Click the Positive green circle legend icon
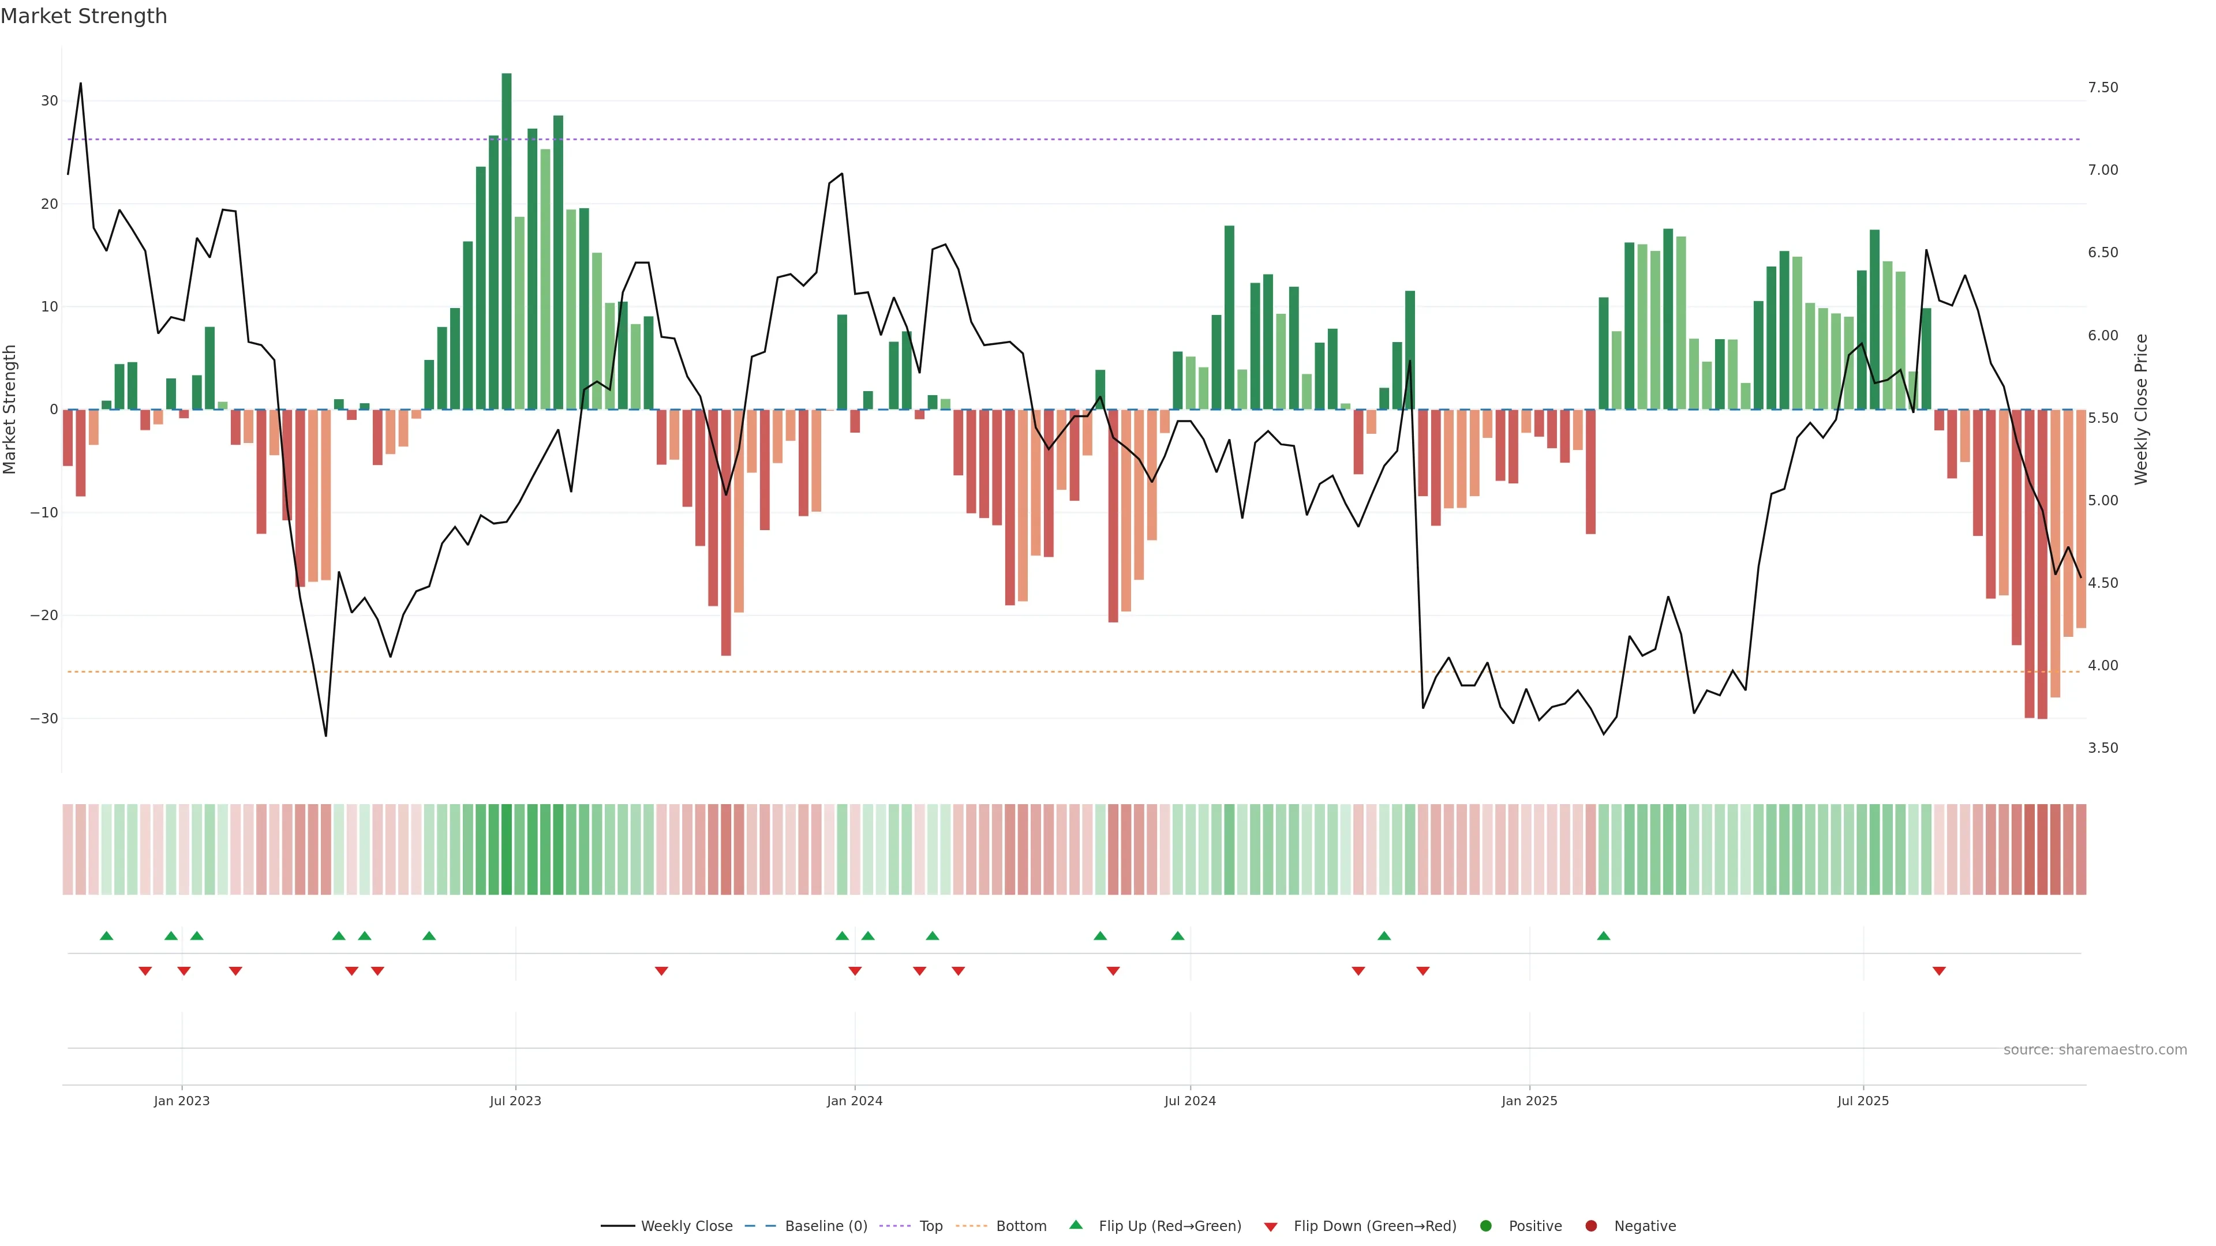2216x1246 pixels. coord(1485,1226)
